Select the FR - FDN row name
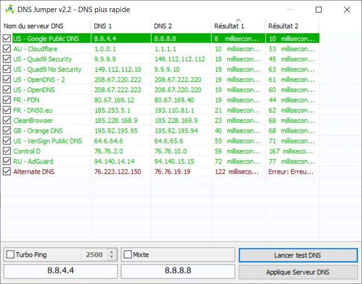The height and width of the screenshot is (284, 362). point(26,100)
